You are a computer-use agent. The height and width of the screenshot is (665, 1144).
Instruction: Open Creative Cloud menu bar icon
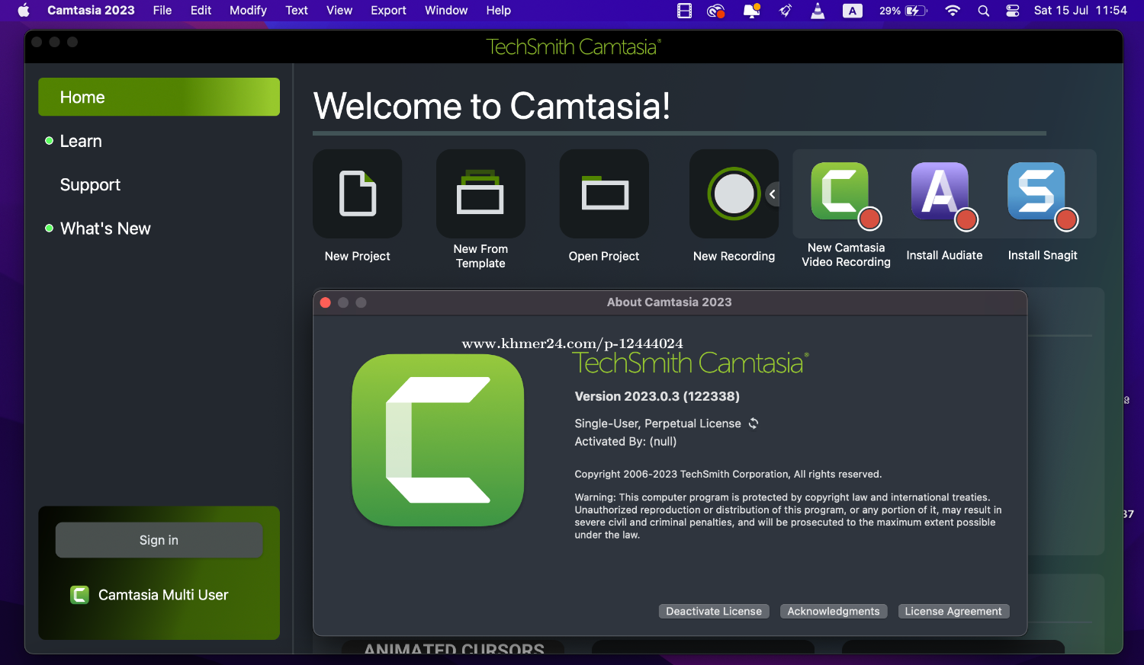(x=715, y=11)
